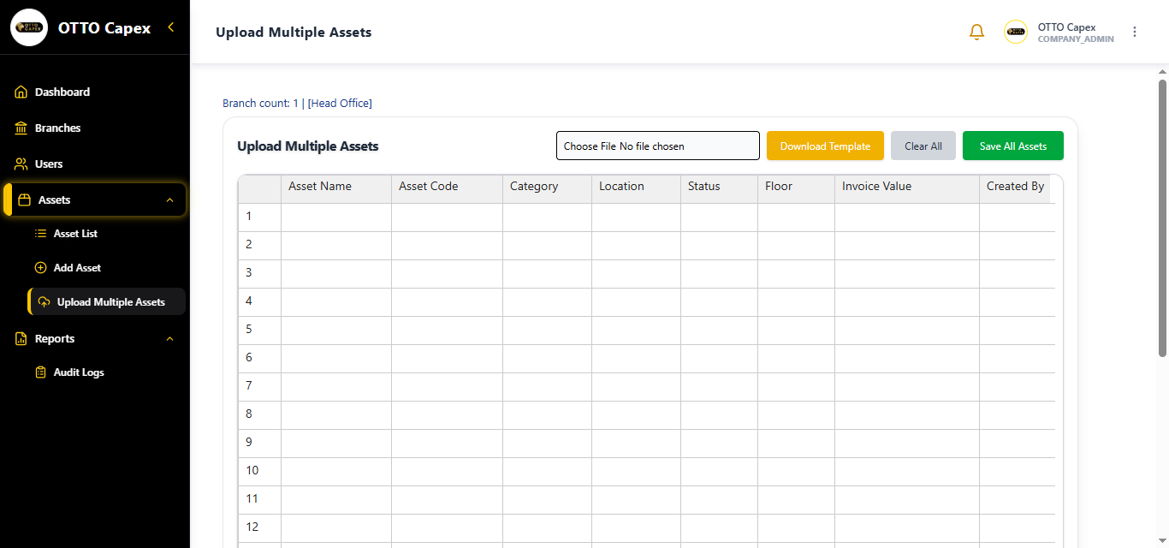Select the Branches building icon
This screenshot has height=548, width=1169.
[x=21, y=128]
